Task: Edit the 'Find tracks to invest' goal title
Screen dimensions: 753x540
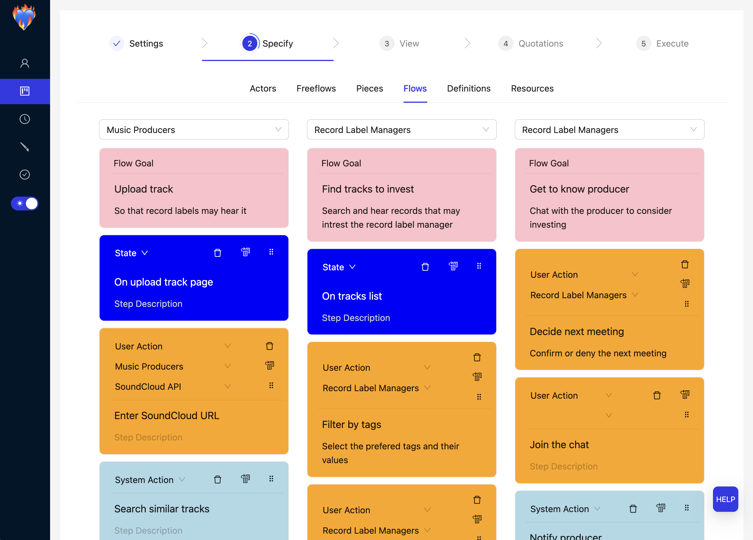Action: (368, 189)
